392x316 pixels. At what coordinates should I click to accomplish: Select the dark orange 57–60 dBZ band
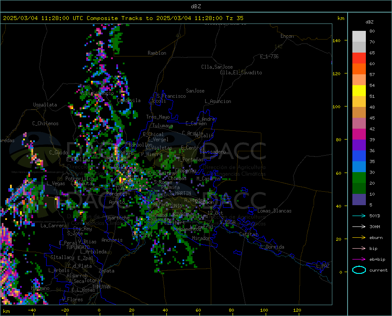(359, 69)
